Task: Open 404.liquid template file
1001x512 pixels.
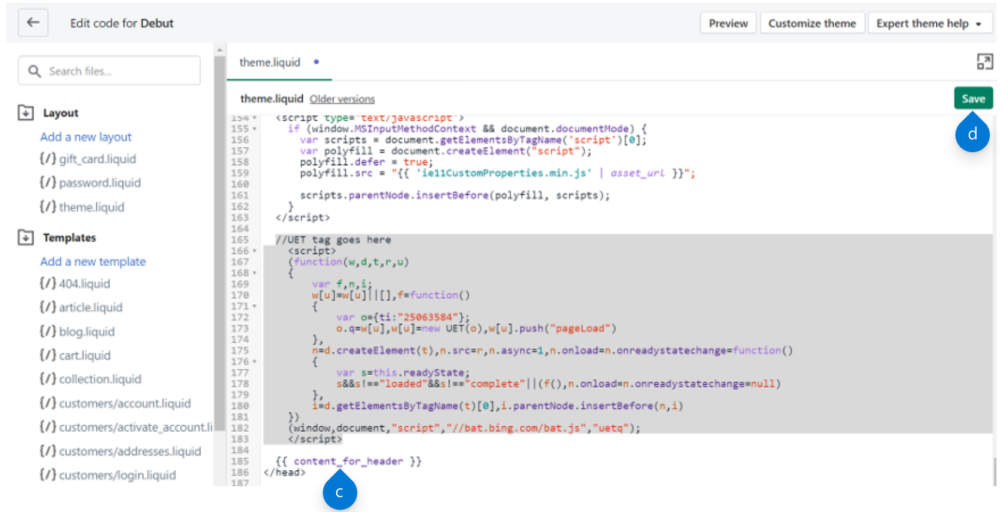Action: point(75,284)
